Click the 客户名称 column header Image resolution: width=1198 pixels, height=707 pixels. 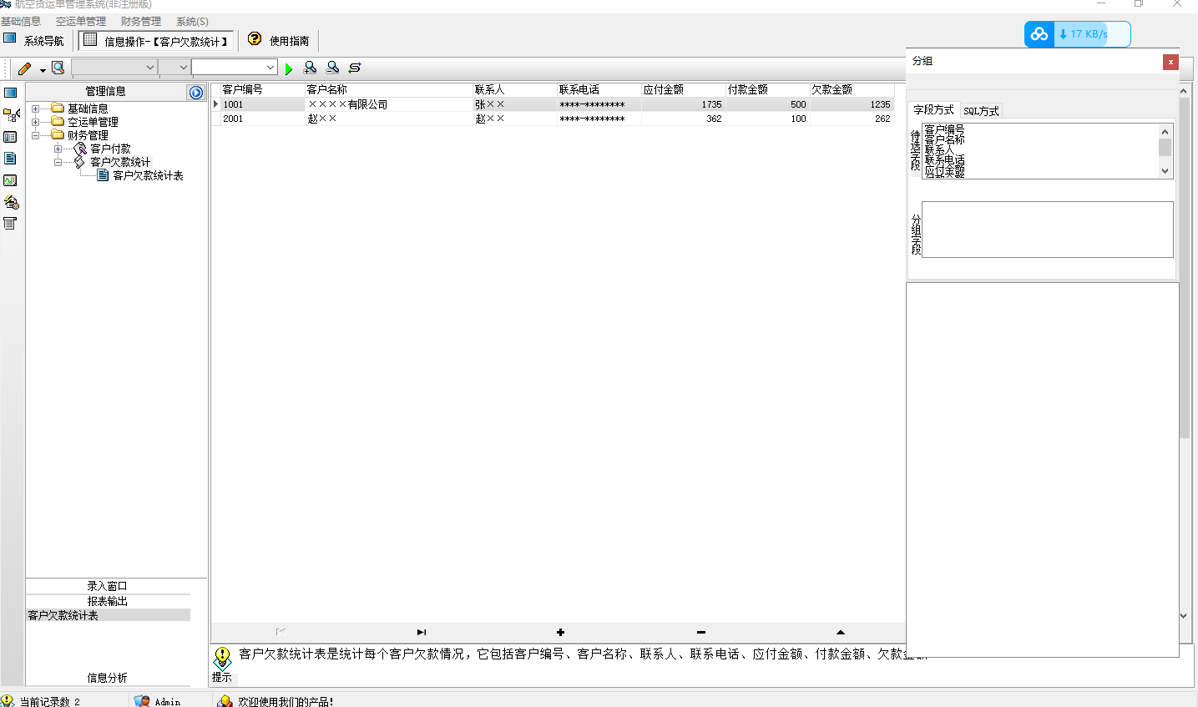[x=388, y=90]
